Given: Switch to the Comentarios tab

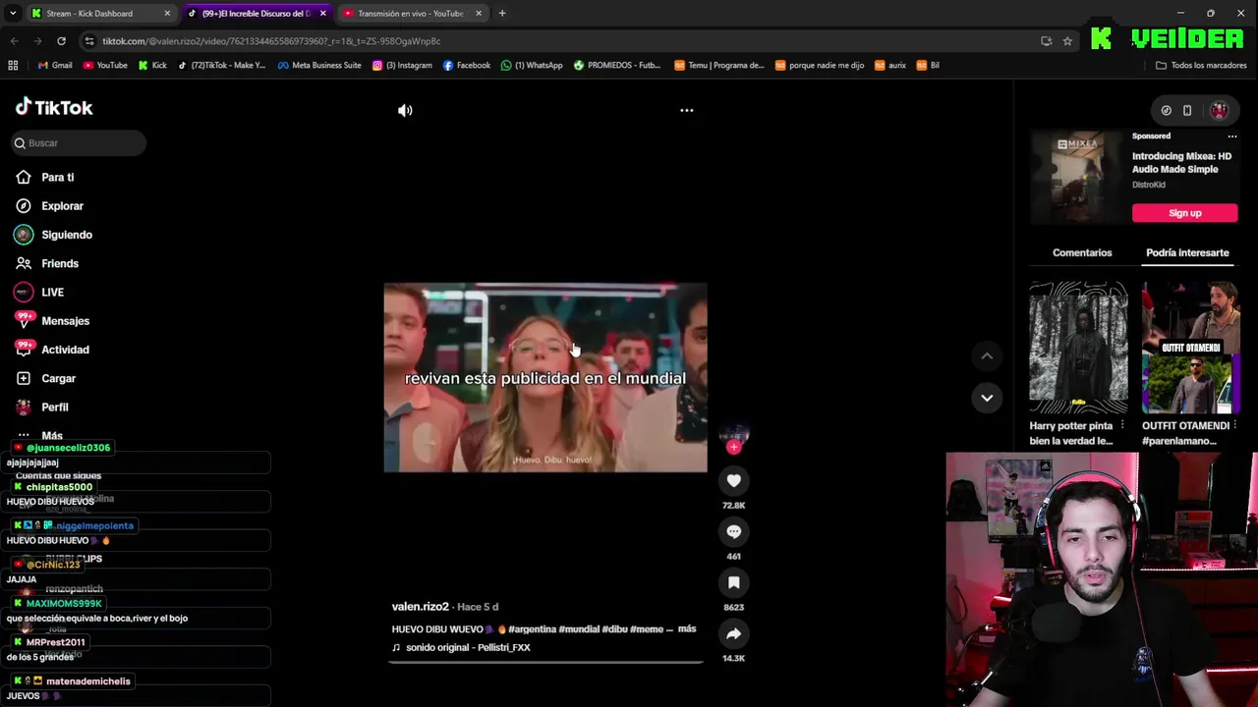Looking at the screenshot, I should [x=1082, y=252].
